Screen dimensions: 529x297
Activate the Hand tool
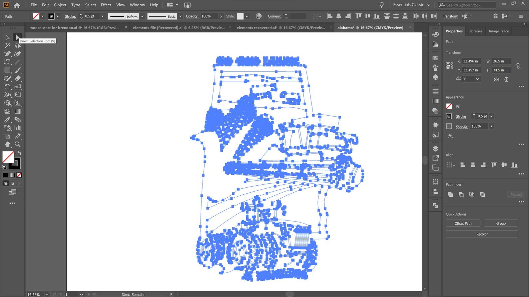pos(7,145)
